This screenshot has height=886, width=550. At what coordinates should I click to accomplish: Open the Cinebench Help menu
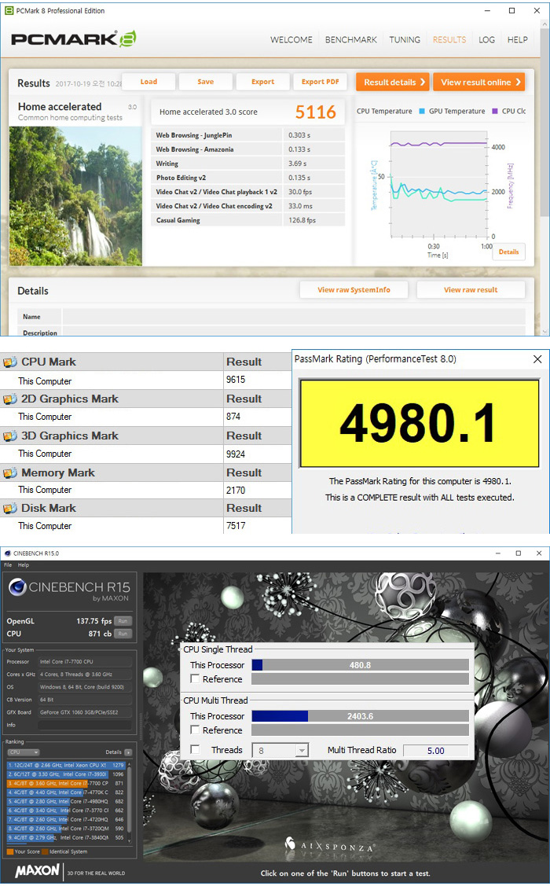pos(23,565)
